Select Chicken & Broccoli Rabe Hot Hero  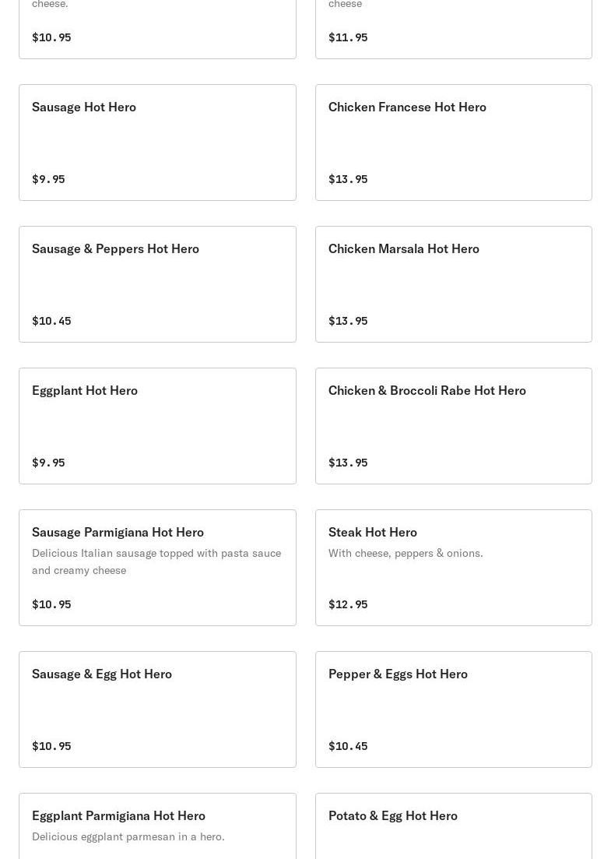tap(453, 426)
